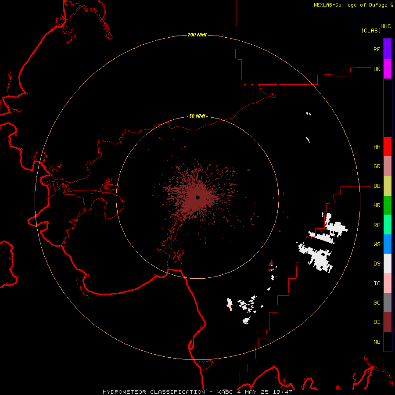
Task: Click the IC legend label
Action: click(x=377, y=284)
